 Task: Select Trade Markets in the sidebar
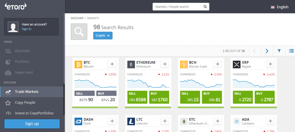pyautogui.click(x=32, y=92)
